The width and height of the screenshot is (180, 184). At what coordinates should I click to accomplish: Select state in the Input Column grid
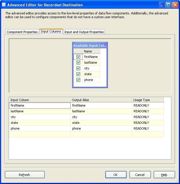[x=40, y=123]
